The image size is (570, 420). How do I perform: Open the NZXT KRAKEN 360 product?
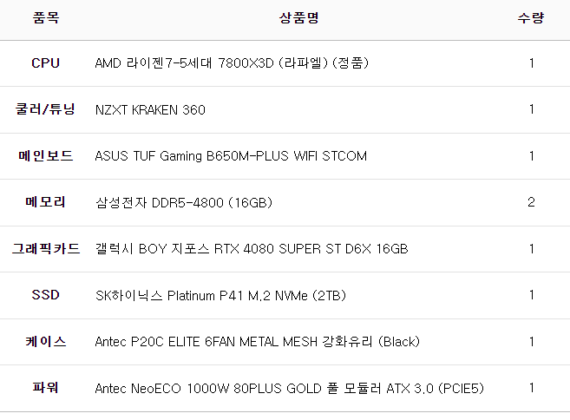tap(150, 109)
